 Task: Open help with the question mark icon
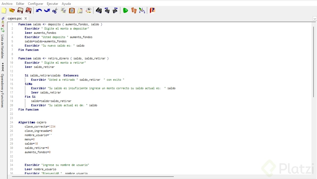152,10
